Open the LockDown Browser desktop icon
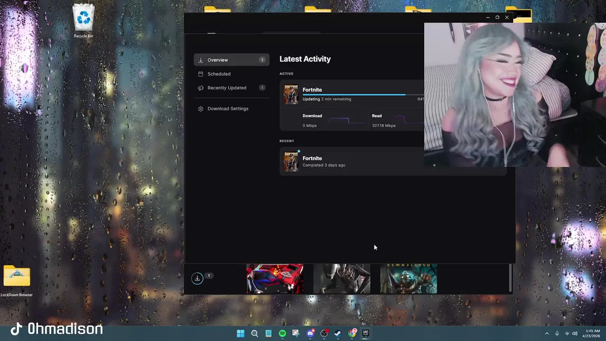 pos(17,281)
